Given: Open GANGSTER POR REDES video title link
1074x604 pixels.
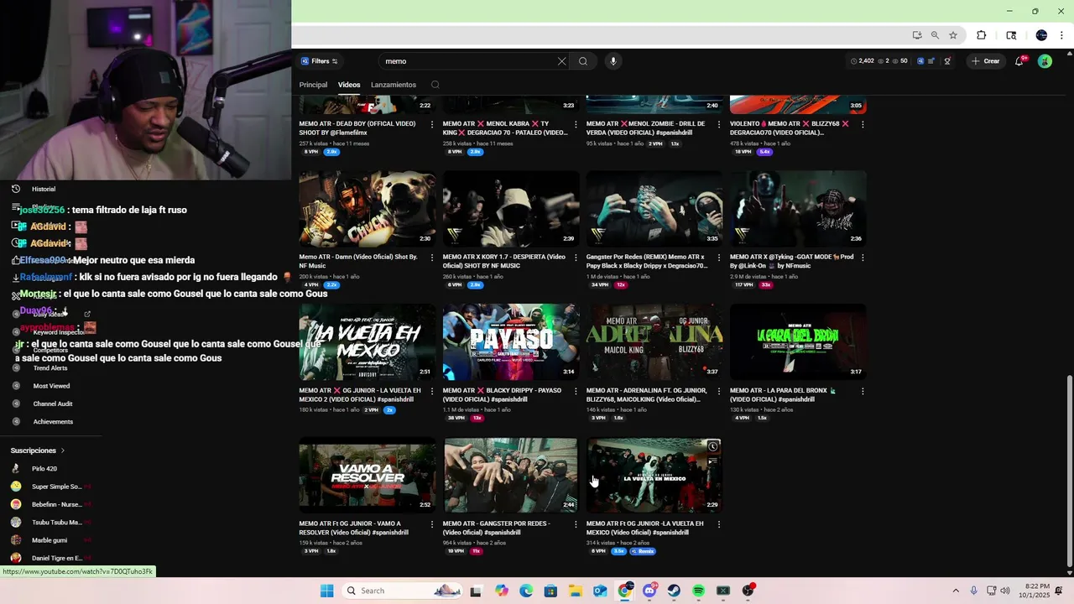Looking at the screenshot, I should (497, 528).
